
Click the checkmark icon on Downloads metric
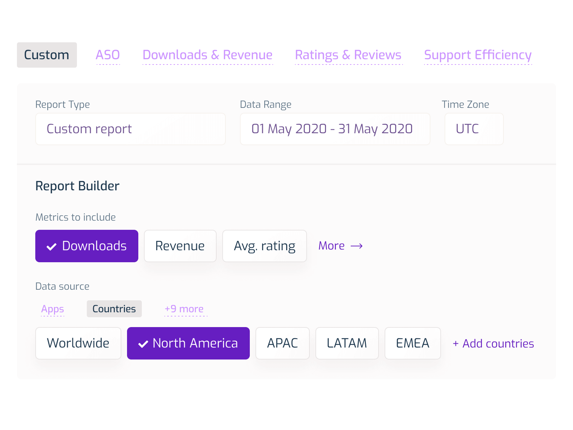coord(52,246)
